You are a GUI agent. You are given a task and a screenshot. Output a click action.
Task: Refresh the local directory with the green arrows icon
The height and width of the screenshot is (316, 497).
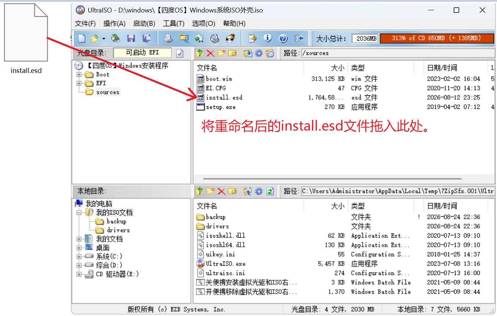[x=270, y=191]
